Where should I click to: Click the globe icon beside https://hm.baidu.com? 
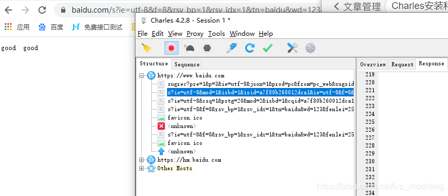(x=151, y=160)
